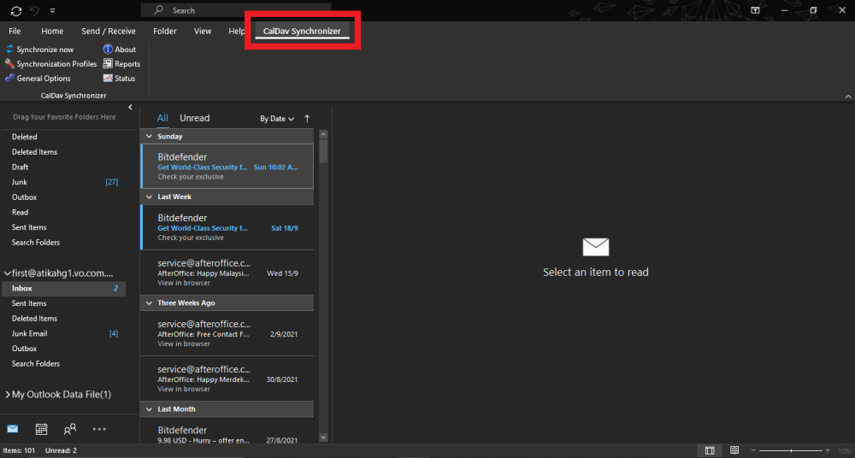Toggle reverse sort order arrow
855x458 pixels.
[307, 119]
